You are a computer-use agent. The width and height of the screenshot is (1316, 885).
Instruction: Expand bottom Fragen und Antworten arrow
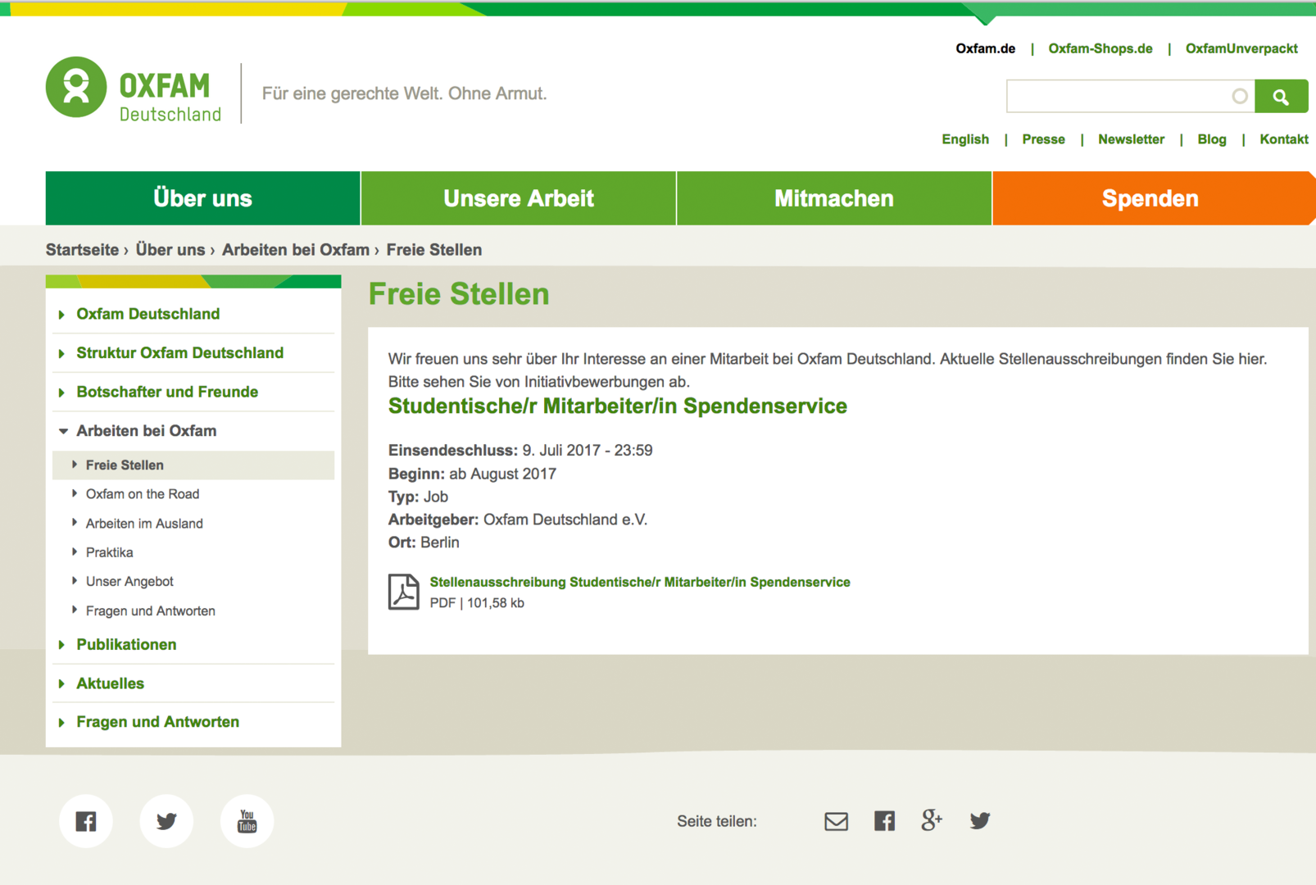click(61, 723)
